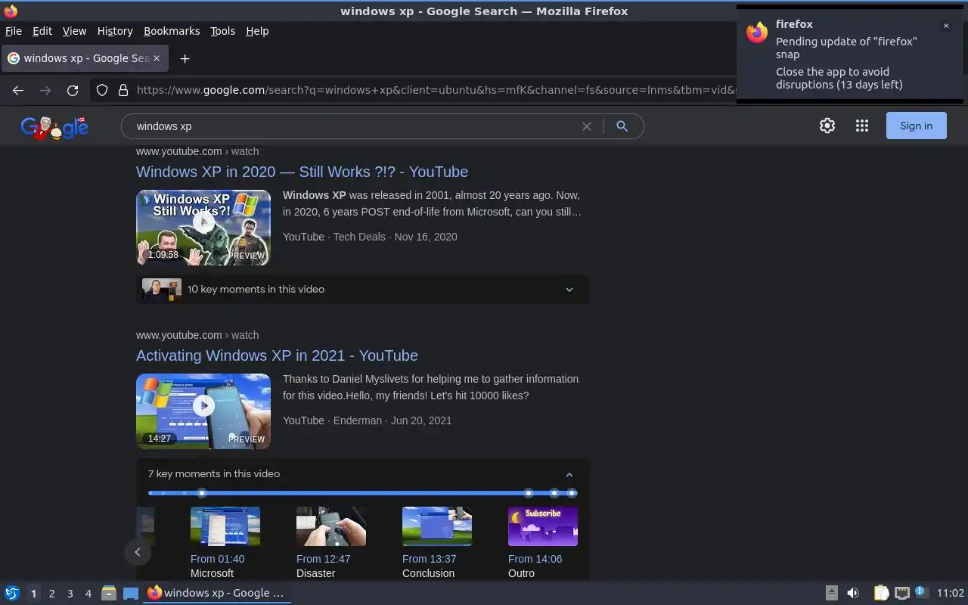Screen dimensions: 968x605
Task: Dismiss the firefox snap update notification
Action: coord(945,26)
